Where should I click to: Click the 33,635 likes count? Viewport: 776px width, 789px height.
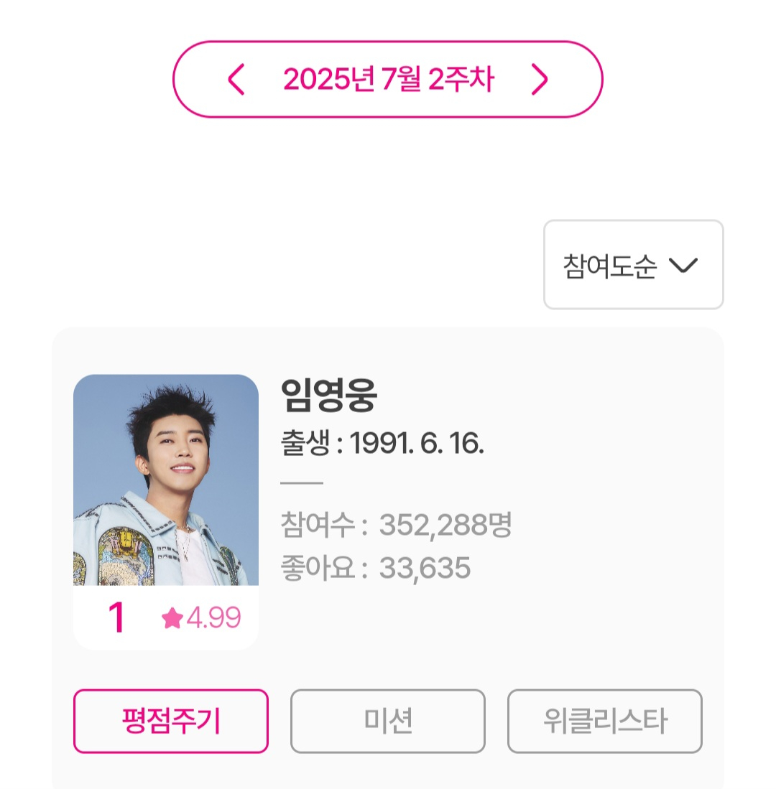[425, 569]
